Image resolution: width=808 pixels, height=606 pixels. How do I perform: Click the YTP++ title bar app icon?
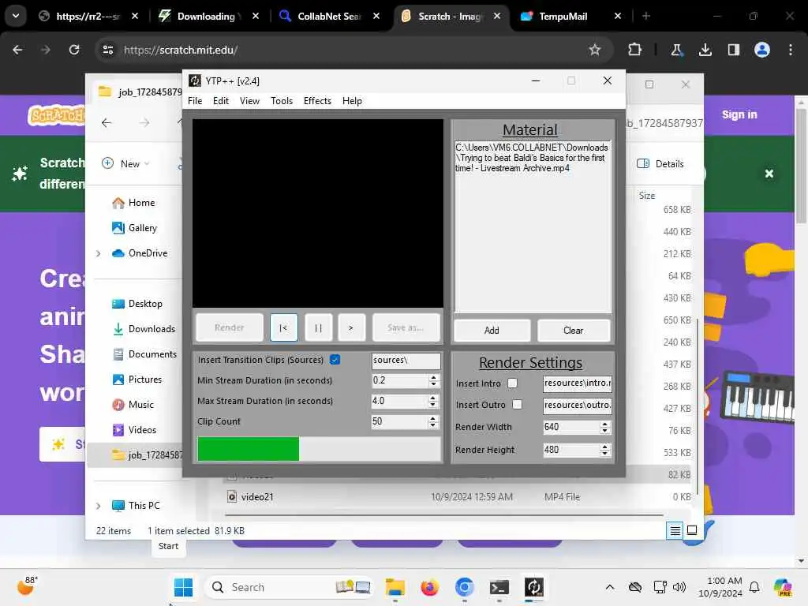coord(195,81)
